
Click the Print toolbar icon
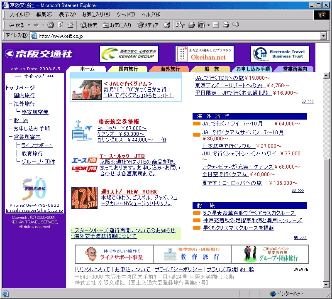[191, 25]
